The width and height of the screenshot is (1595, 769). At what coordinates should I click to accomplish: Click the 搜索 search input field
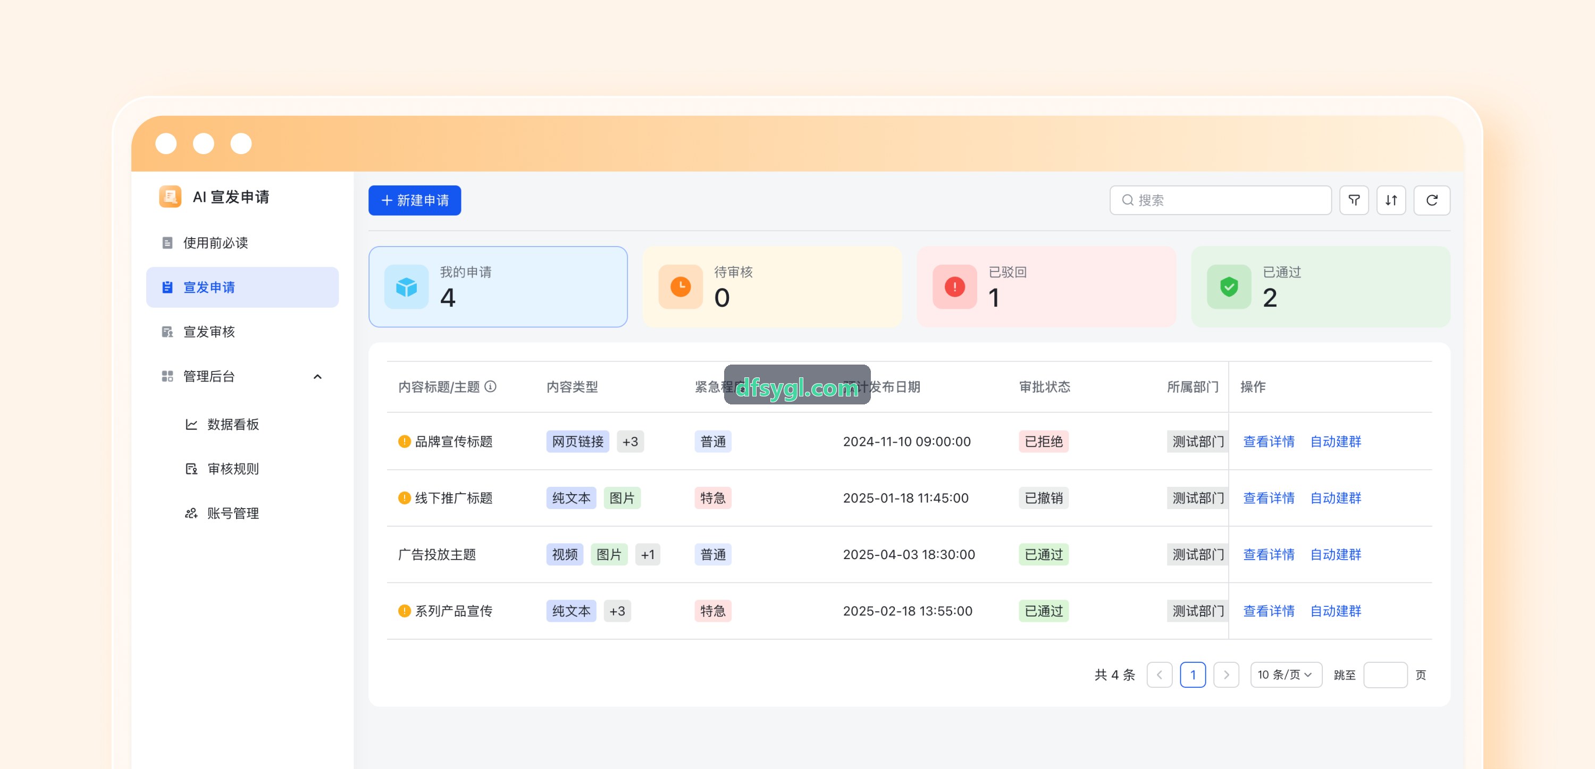(1220, 200)
